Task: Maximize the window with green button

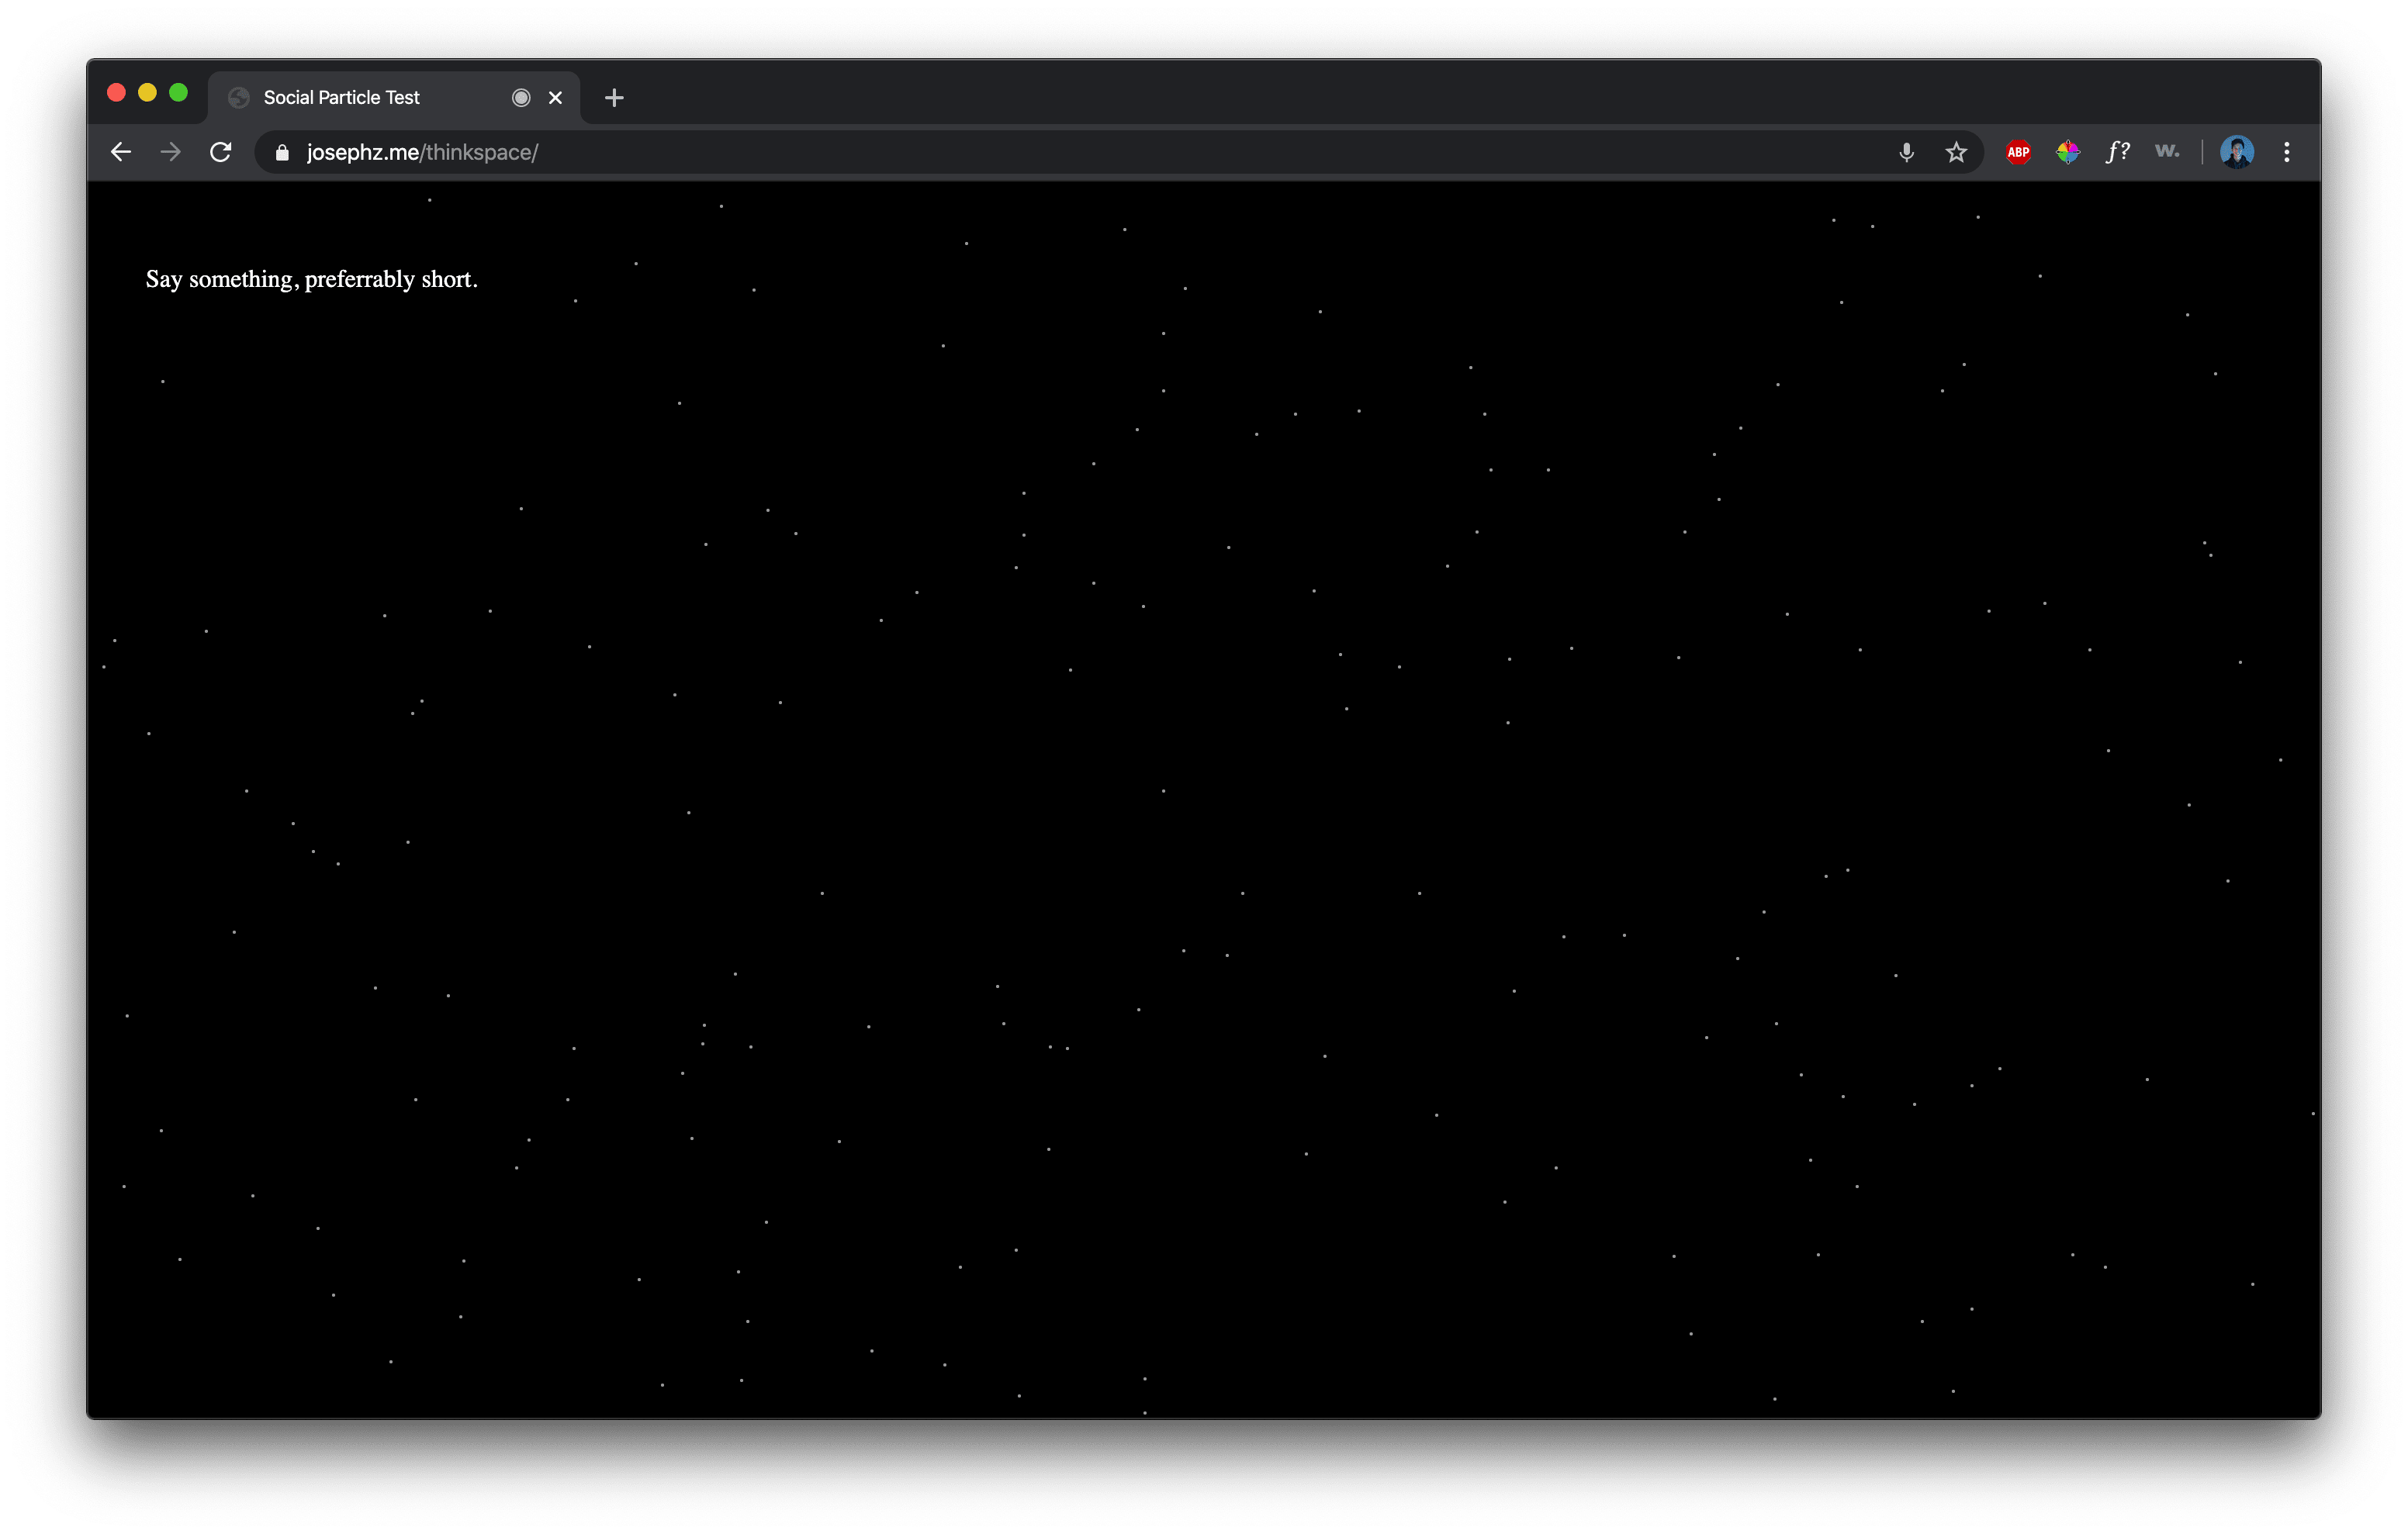Action: pyautogui.click(x=179, y=93)
